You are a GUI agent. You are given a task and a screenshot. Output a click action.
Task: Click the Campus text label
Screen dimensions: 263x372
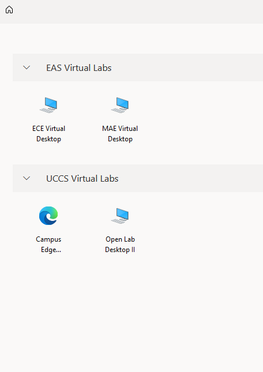pyautogui.click(x=48, y=239)
